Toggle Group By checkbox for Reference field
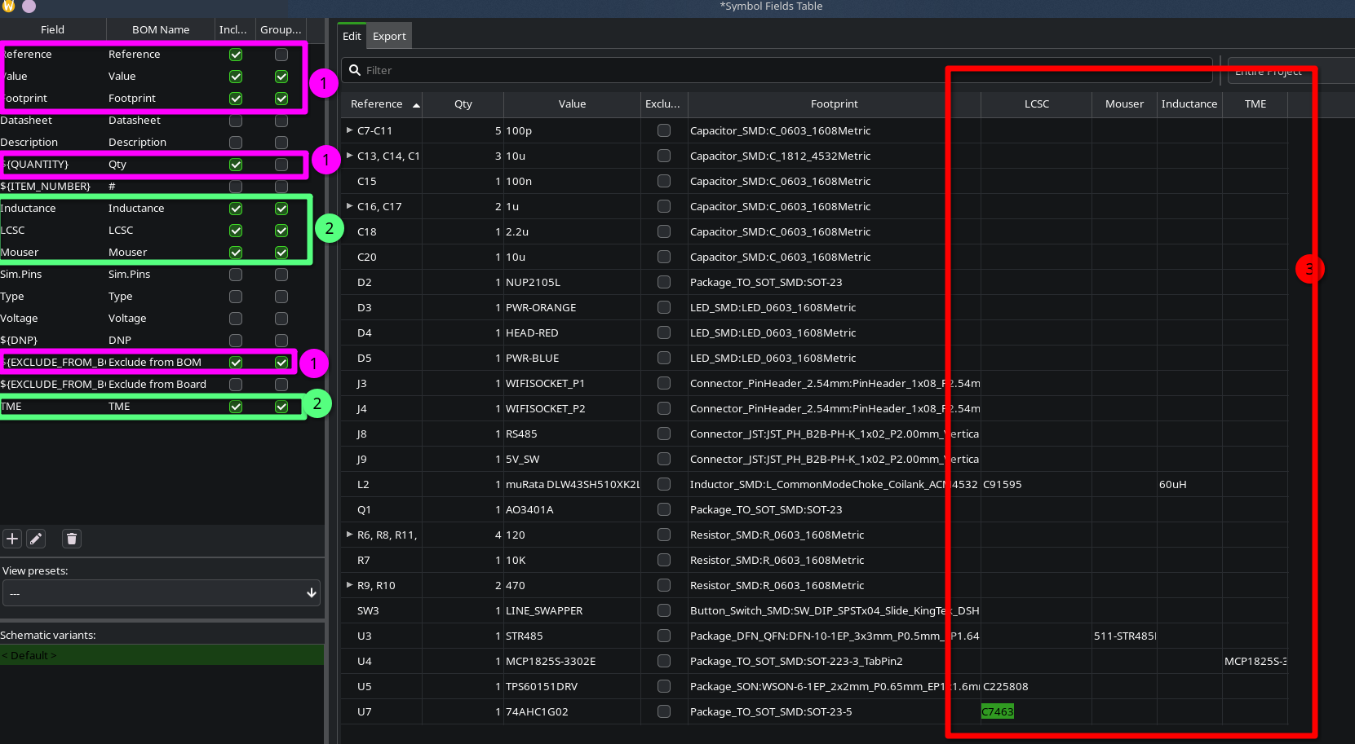The height and width of the screenshot is (744, 1355). point(281,55)
